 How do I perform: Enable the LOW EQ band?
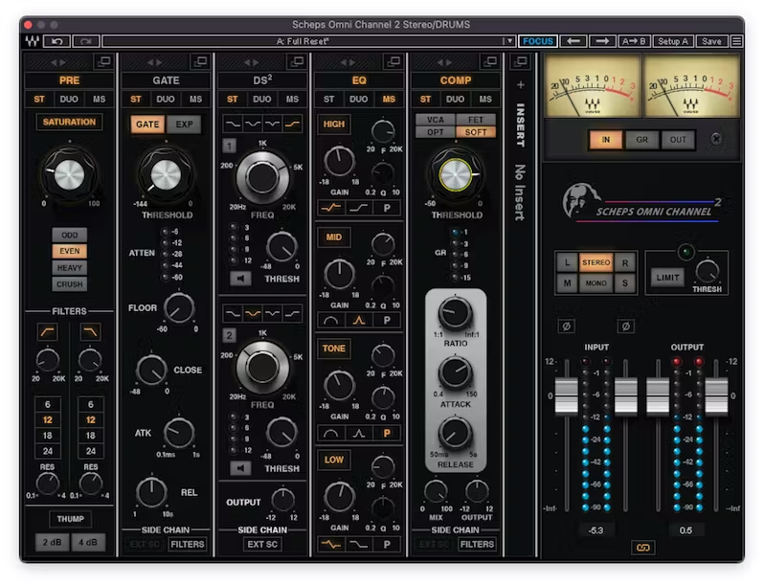point(334,460)
